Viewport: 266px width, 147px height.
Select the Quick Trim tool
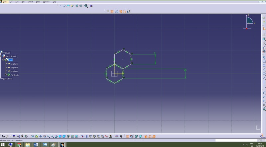[x=264, y=101]
